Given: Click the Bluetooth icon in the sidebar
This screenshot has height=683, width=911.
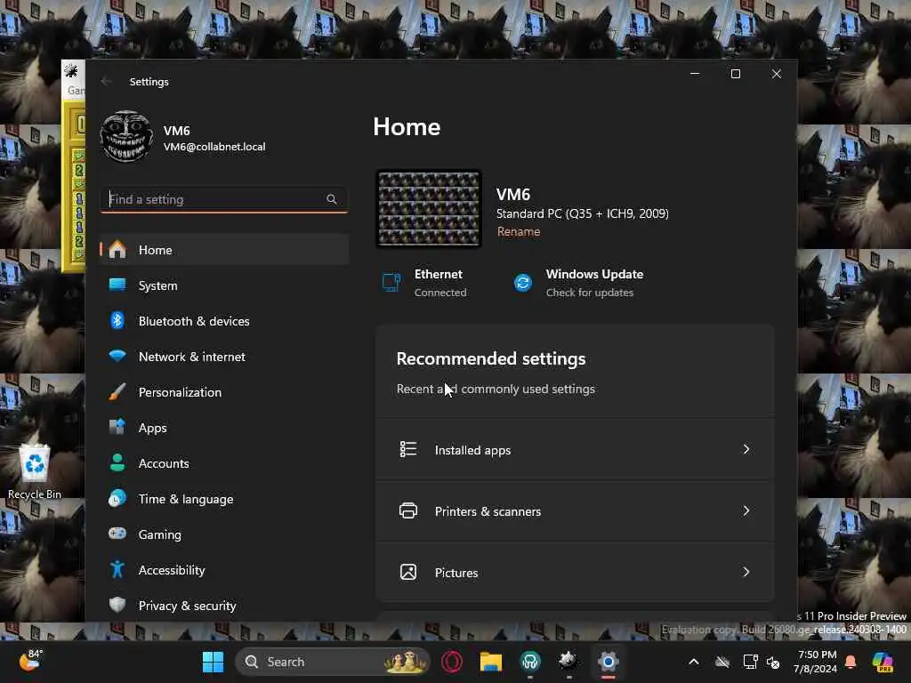Looking at the screenshot, I should pyautogui.click(x=117, y=320).
